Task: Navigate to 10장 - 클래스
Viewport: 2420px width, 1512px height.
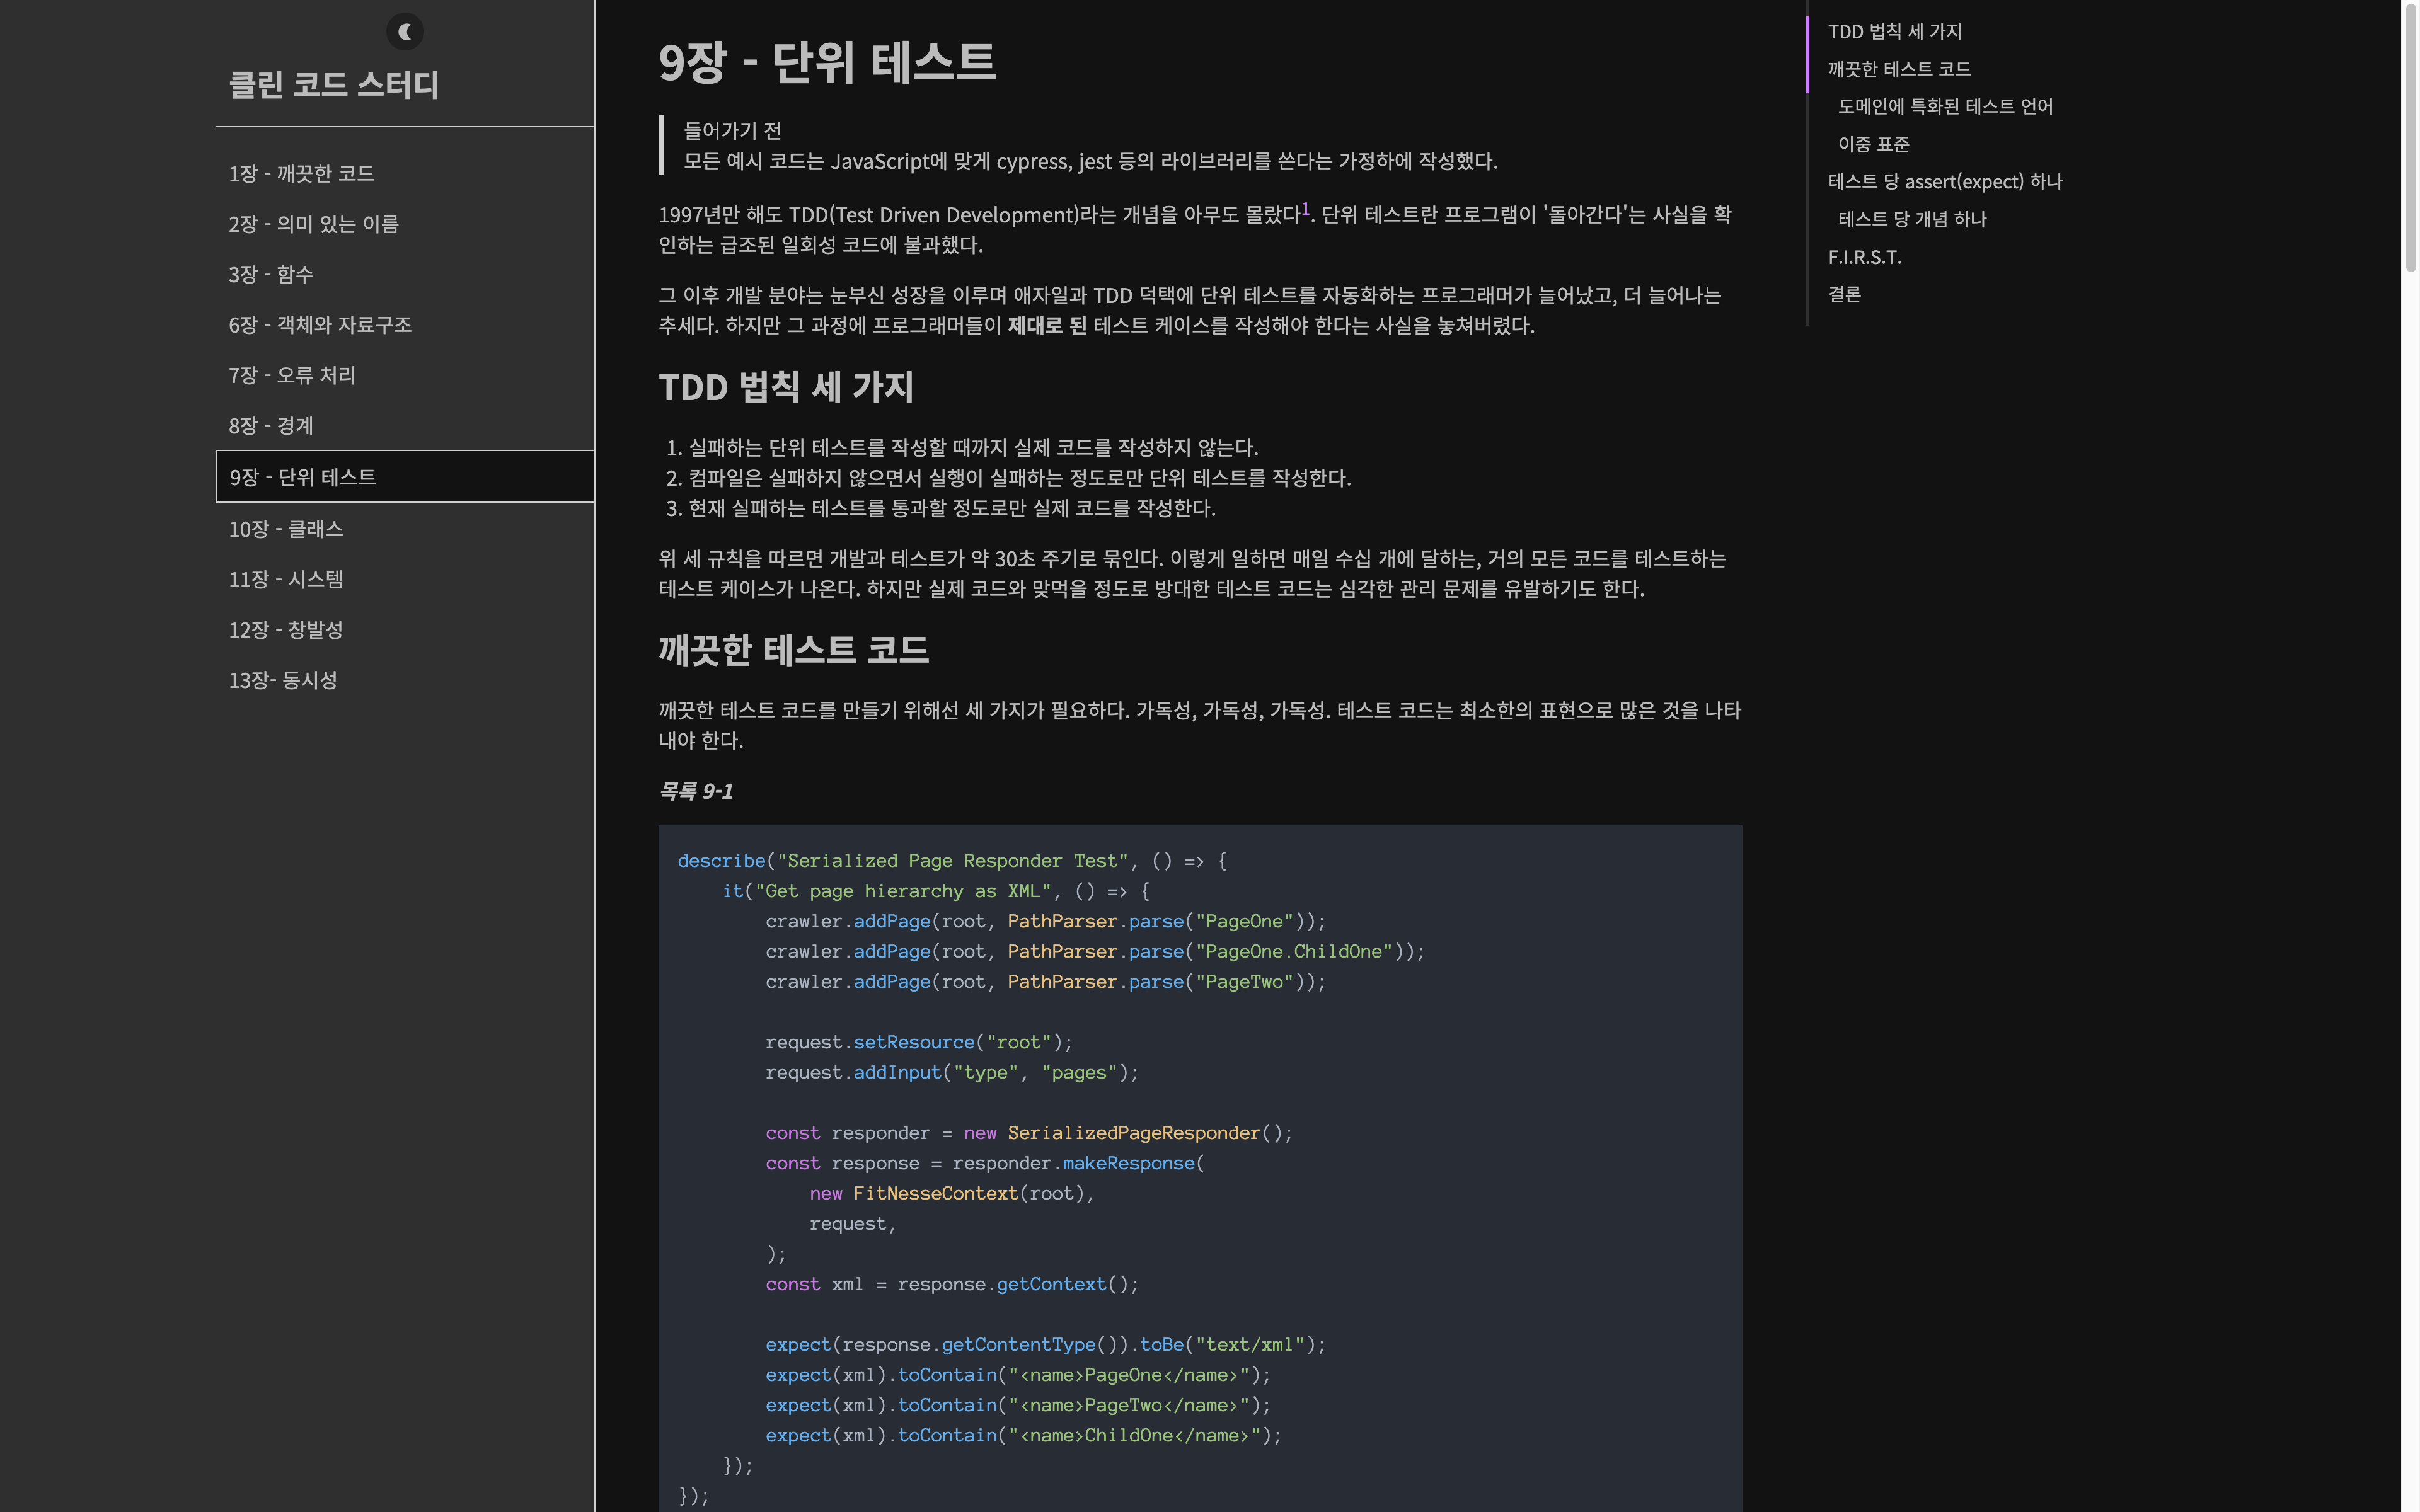Action: (x=285, y=529)
